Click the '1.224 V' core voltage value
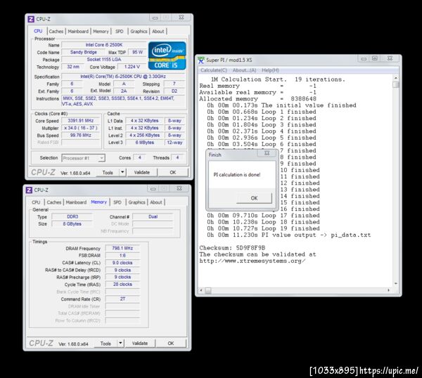The width and height of the screenshot is (422, 378). [x=132, y=67]
